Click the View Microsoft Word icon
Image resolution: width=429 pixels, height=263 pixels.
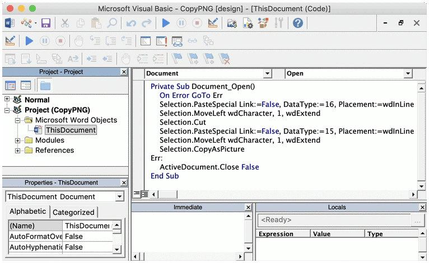click(x=10, y=23)
